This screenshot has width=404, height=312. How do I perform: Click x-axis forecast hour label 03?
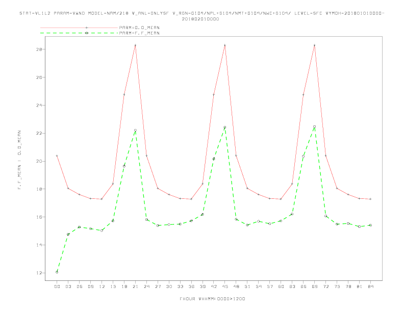tap(68, 287)
